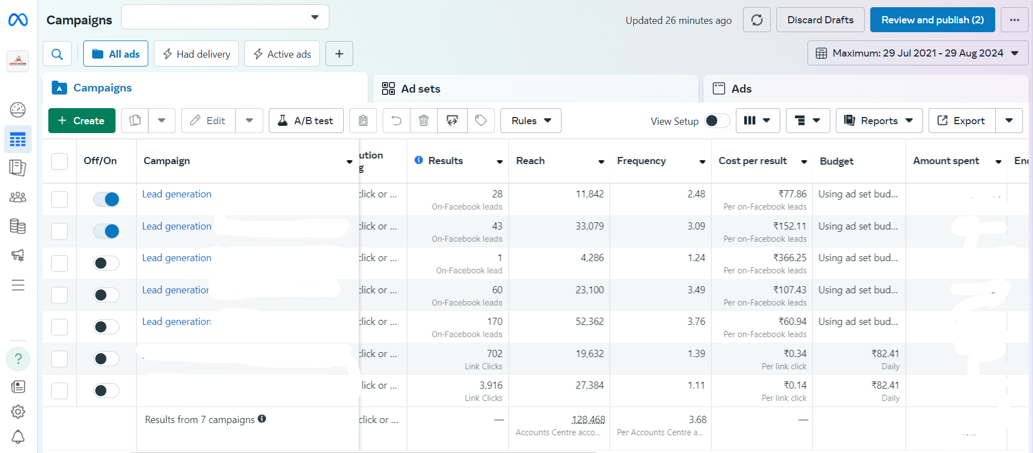The height and width of the screenshot is (453, 1033).
Task: Expand the Reports dropdown menu
Action: pos(879,120)
